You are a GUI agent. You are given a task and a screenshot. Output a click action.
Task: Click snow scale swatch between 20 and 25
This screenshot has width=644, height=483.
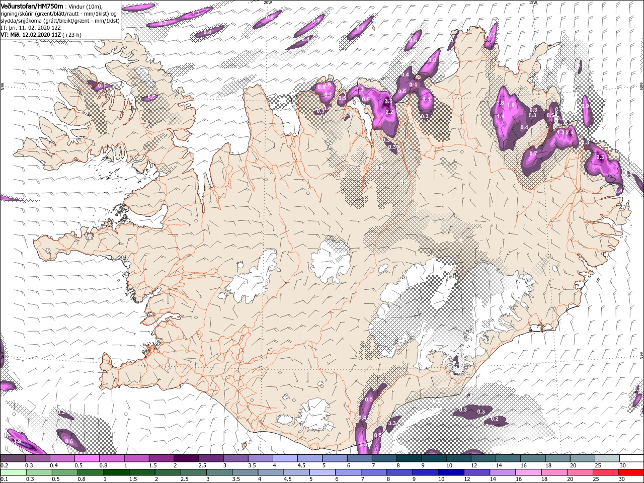(583, 458)
